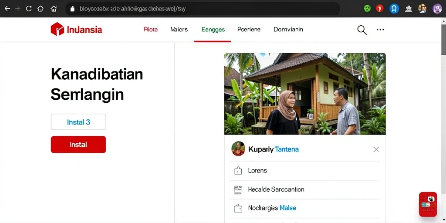Screen dimensions: 446x223
Task: Click the avatar photo extension icon
Action: (x=422, y=9)
